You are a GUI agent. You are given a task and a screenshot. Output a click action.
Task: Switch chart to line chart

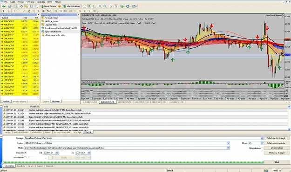point(94,6)
